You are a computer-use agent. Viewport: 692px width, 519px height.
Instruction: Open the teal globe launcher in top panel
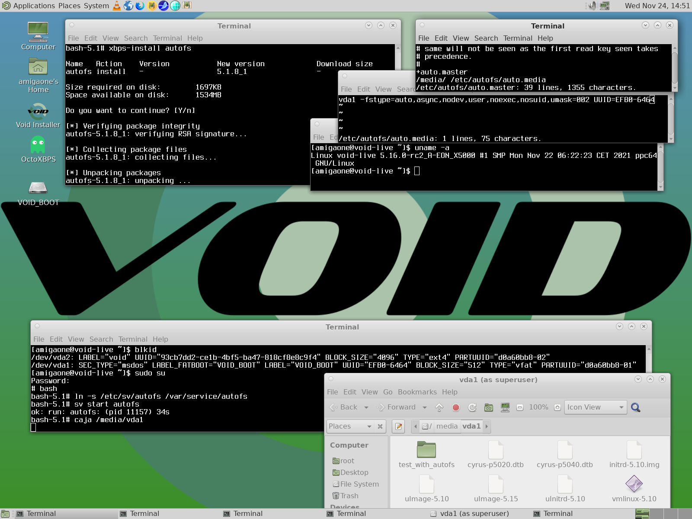tap(175, 6)
